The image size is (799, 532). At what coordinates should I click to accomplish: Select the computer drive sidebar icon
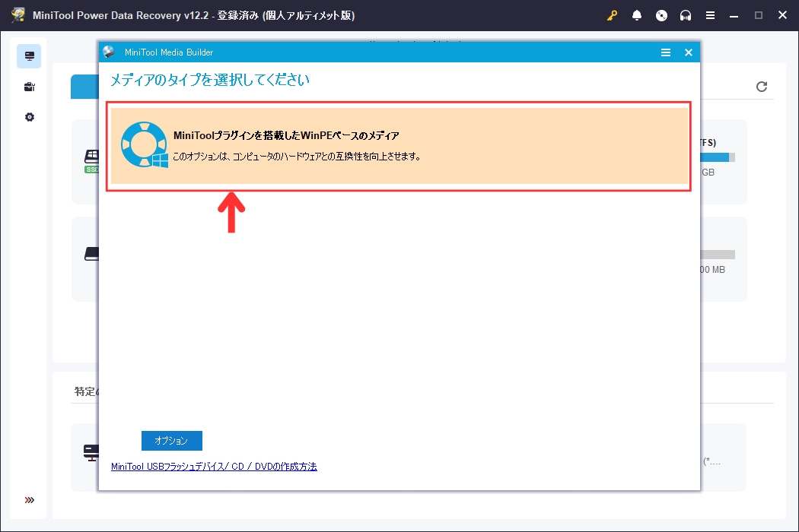(x=29, y=56)
